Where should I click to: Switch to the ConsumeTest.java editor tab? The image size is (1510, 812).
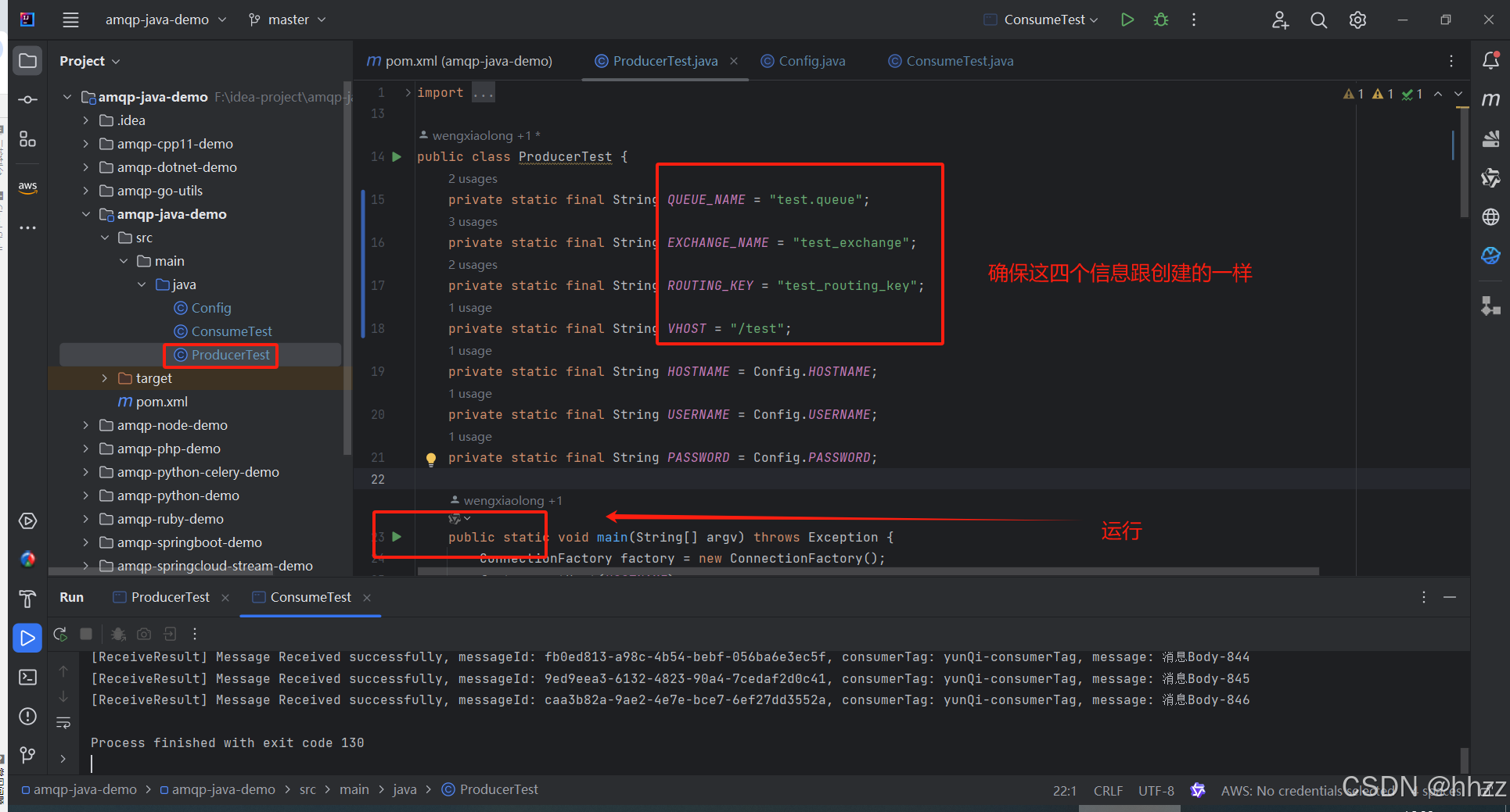pyautogui.click(x=951, y=61)
